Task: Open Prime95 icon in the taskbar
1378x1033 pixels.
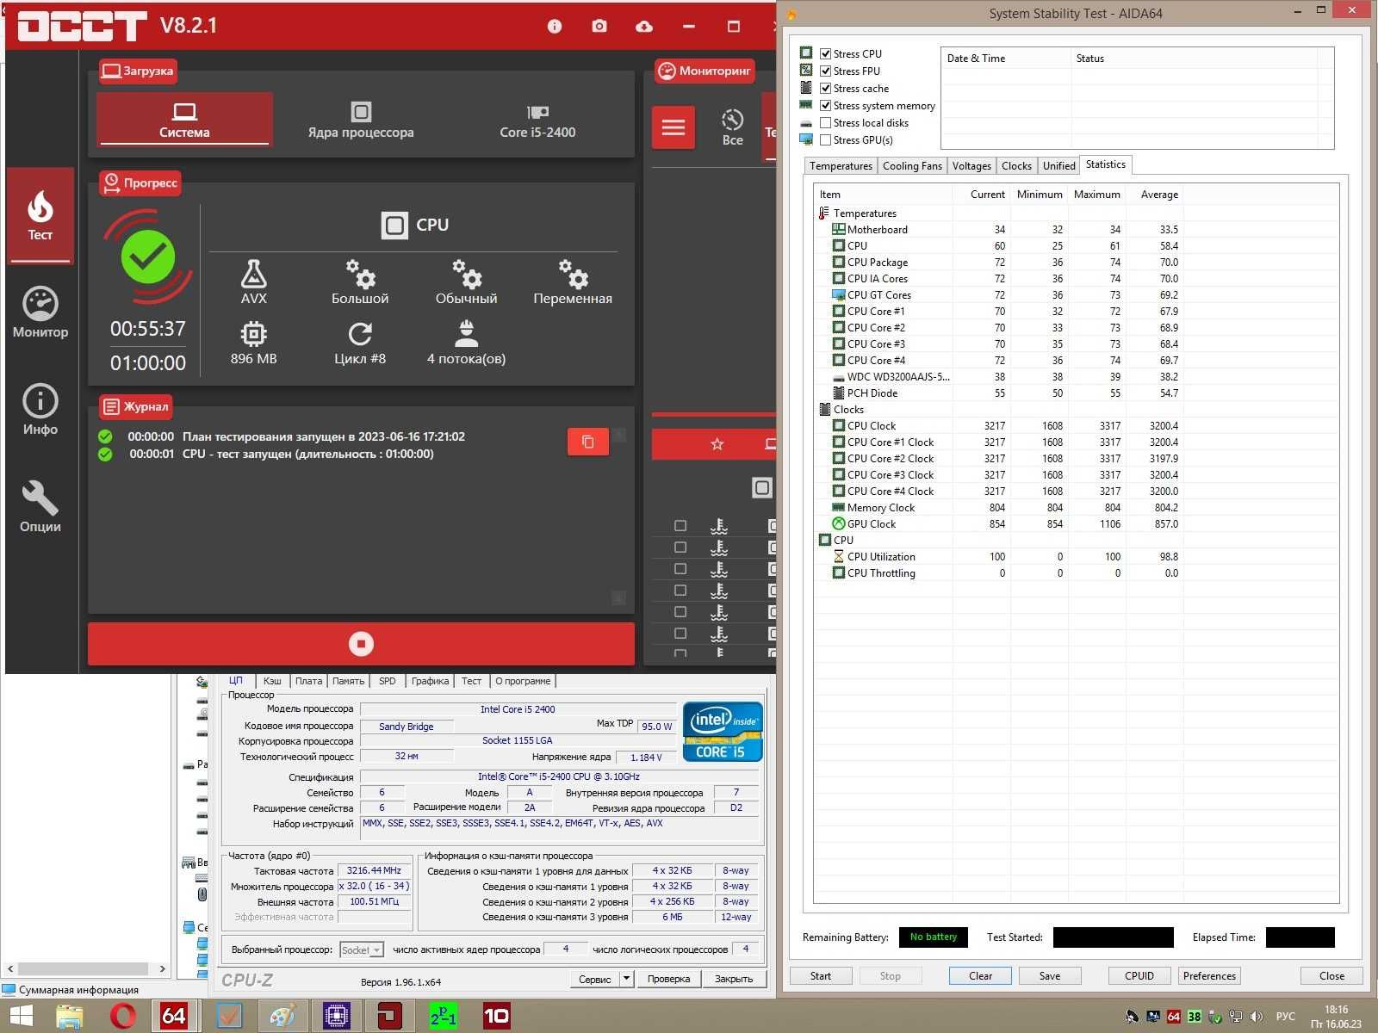Action: coord(443,1016)
